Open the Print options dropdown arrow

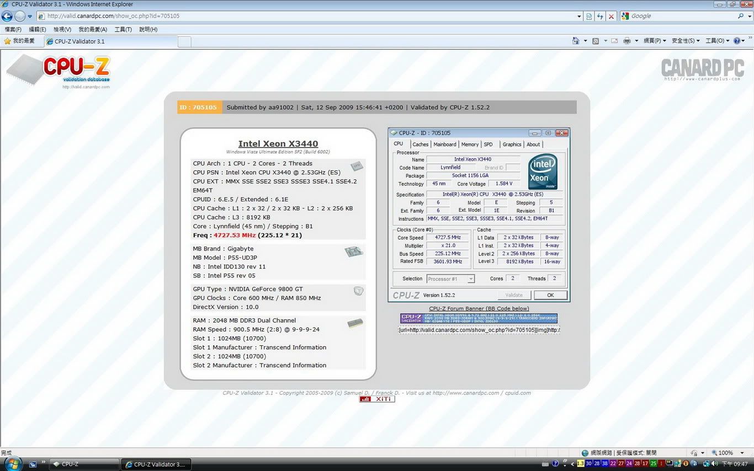tap(636, 41)
